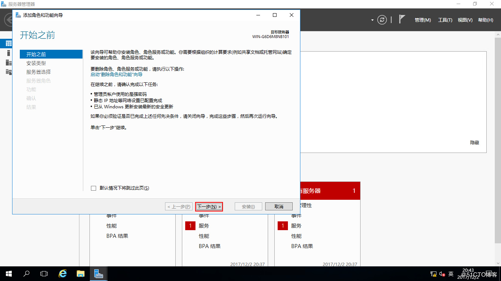Open BPA 结果 in the middle tile
Image resolution: width=501 pixels, height=281 pixels.
tap(210, 246)
